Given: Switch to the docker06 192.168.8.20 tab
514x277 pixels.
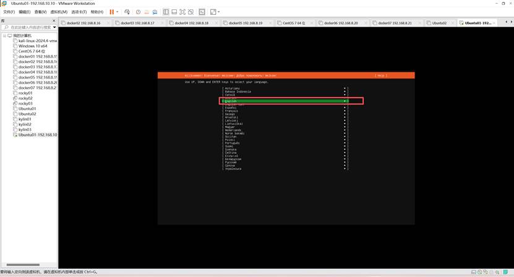Looking at the screenshot, I should pos(341,23).
